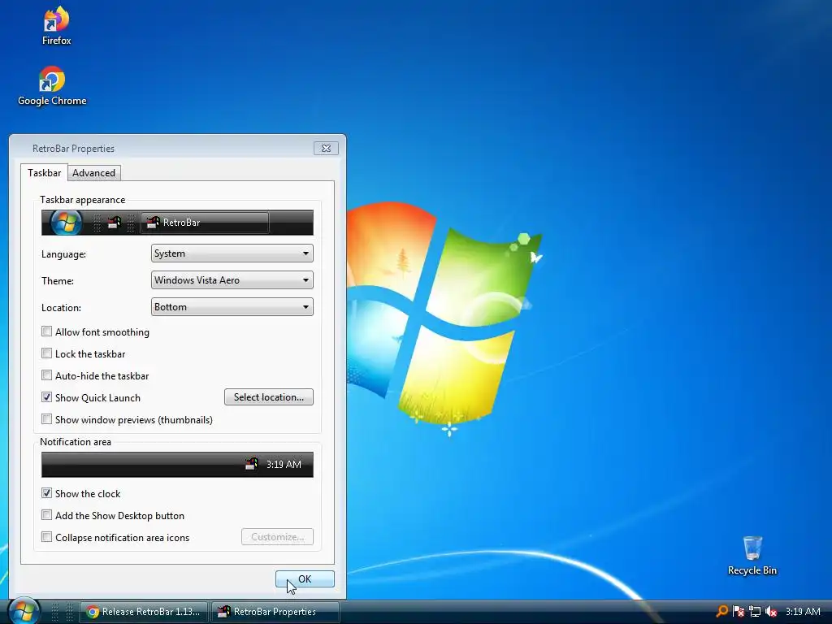Viewport: 832px width, 624px height.
Task: Click the network status tray icon
Action: (755, 611)
